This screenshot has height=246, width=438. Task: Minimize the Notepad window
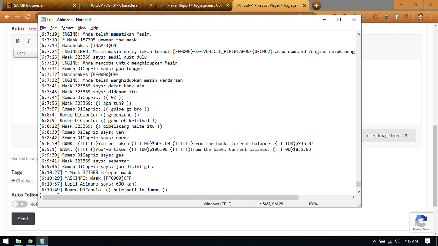click(x=324, y=20)
